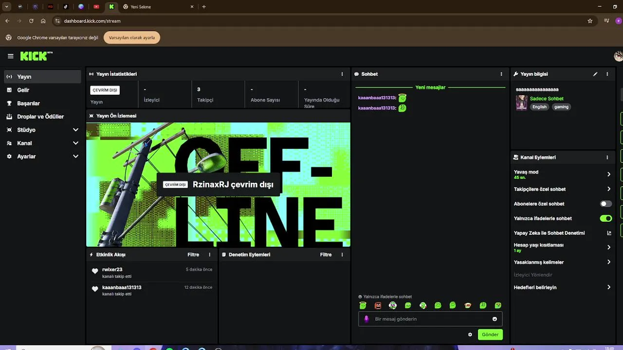The image size is (623, 350).
Task: Click the ÇEVRİM DIŞI status badge in stats
Action: pos(105,90)
